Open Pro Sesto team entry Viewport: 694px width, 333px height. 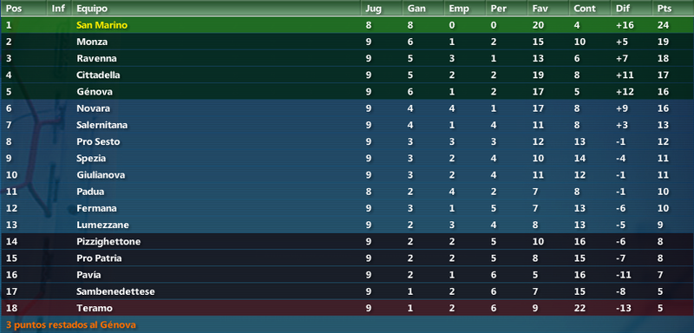tap(347, 142)
